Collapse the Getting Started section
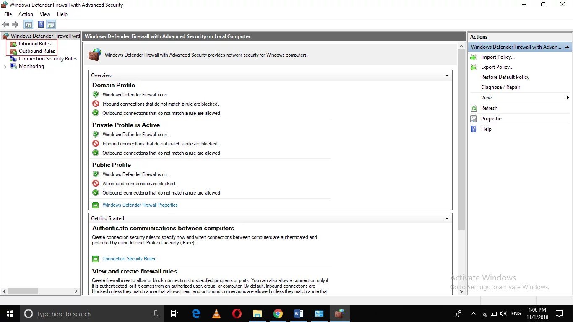The height and width of the screenshot is (322, 573). point(447,218)
